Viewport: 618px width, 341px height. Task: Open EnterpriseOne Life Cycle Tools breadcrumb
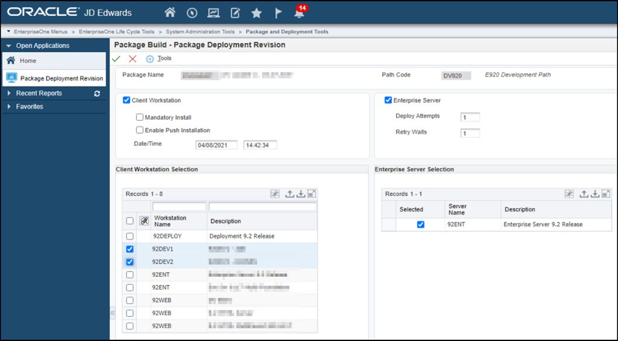point(117,31)
